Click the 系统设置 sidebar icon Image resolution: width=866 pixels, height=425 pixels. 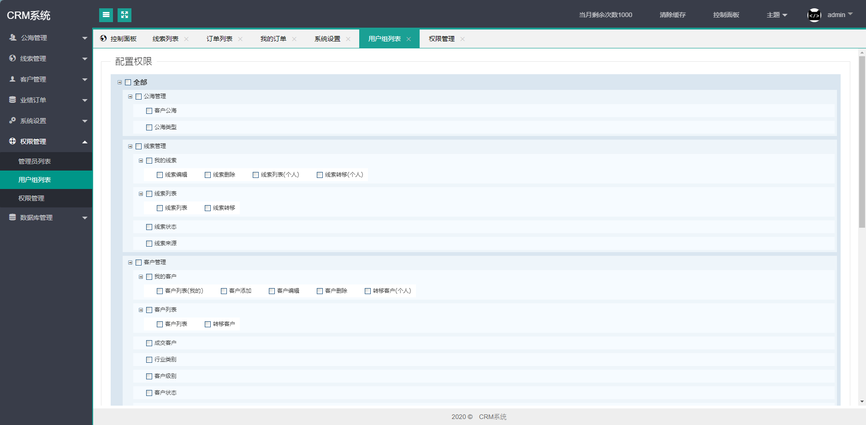point(12,120)
